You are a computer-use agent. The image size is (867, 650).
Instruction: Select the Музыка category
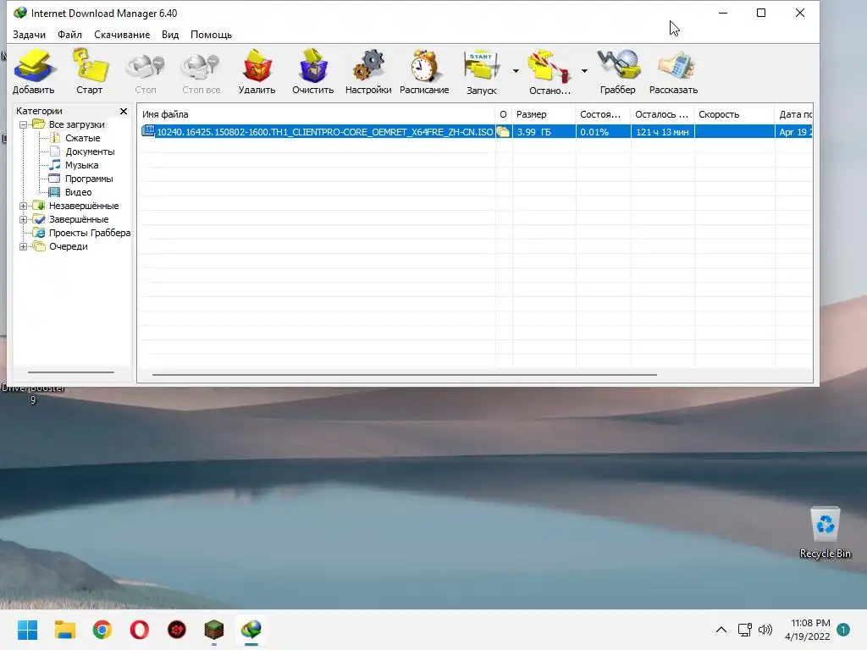click(81, 165)
